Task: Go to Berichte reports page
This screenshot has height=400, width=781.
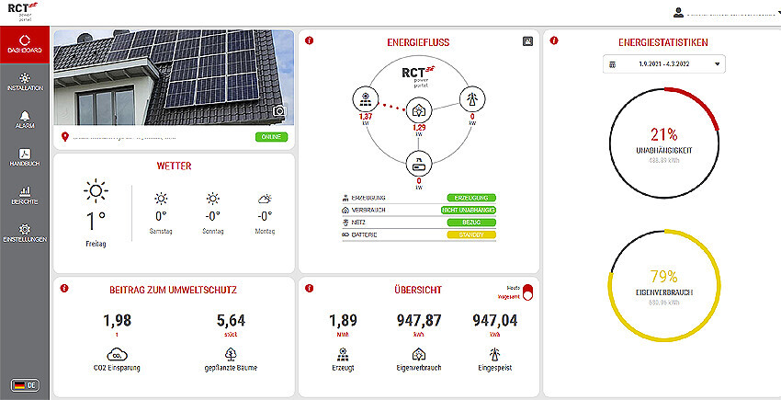Action: click(x=25, y=195)
